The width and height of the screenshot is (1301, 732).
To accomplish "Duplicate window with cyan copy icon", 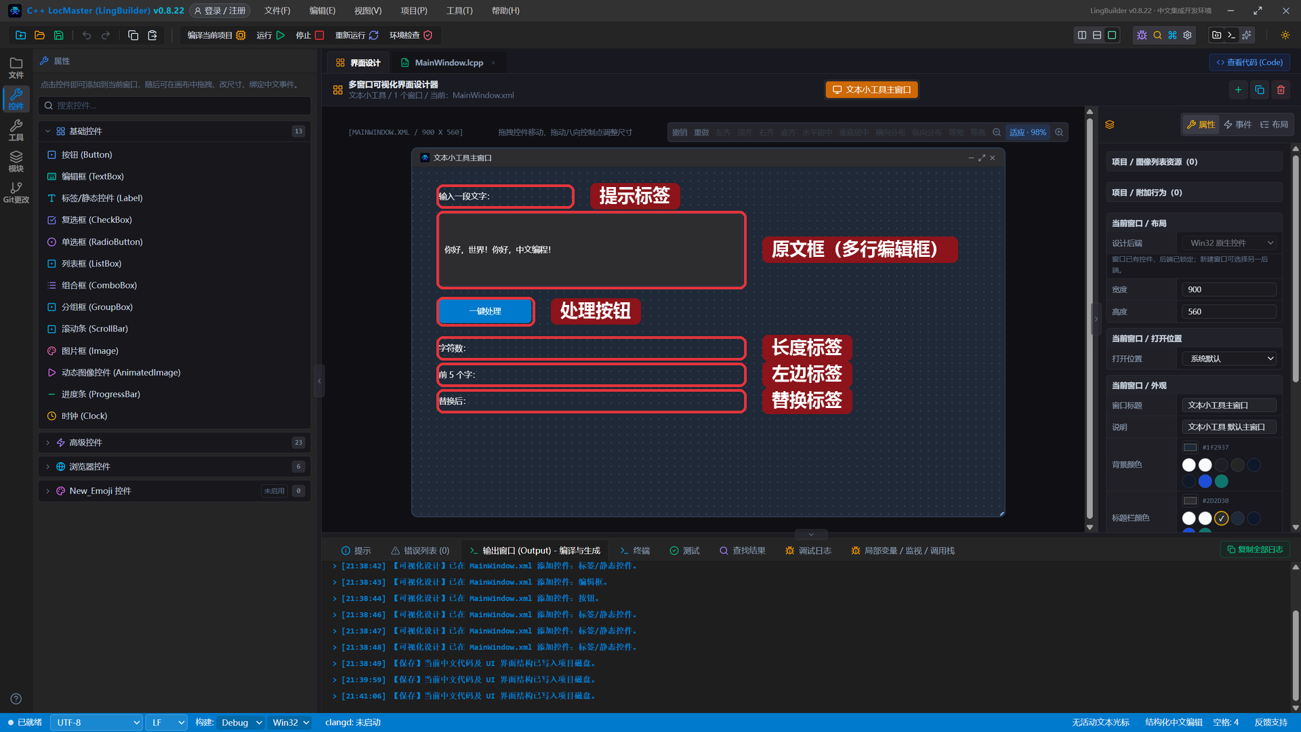I will click(1260, 89).
